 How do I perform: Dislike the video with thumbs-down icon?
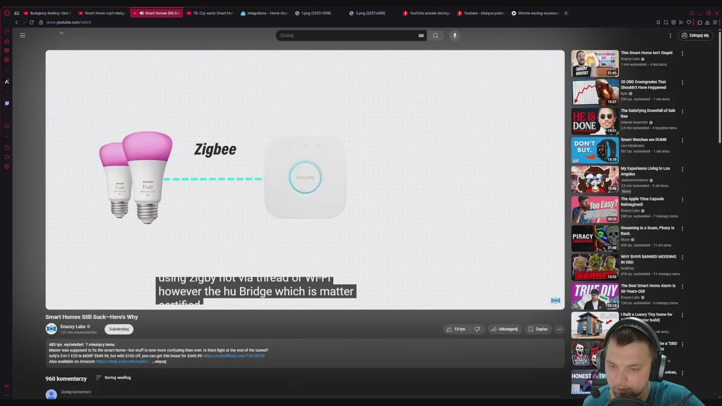477,329
